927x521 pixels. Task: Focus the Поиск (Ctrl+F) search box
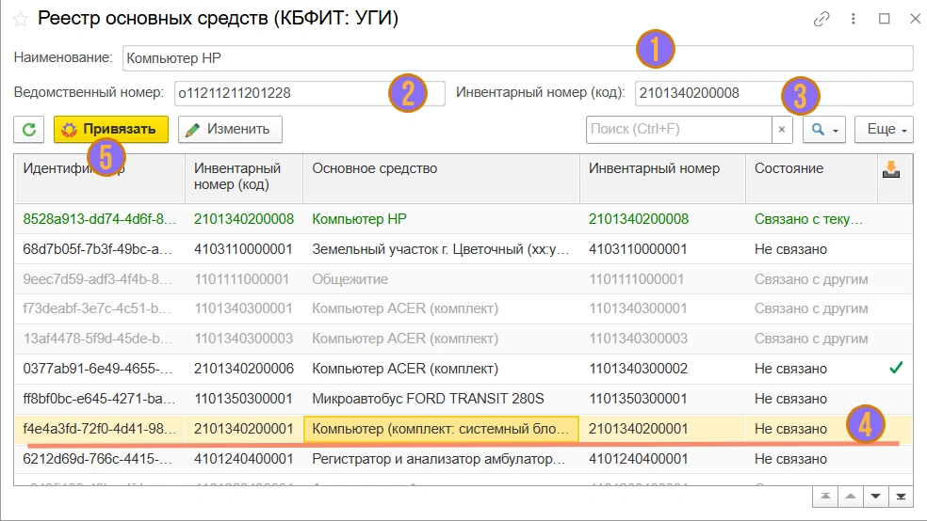point(678,129)
